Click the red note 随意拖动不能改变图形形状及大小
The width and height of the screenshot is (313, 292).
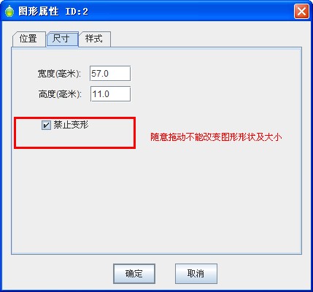pyautogui.click(x=216, y=137)
